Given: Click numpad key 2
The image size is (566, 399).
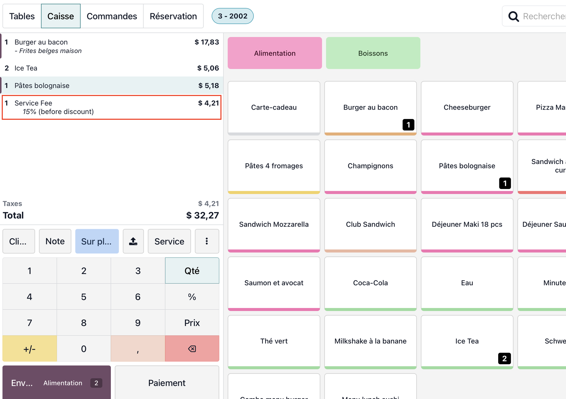Looking at the screenshot, I should (x=84, y=271).
